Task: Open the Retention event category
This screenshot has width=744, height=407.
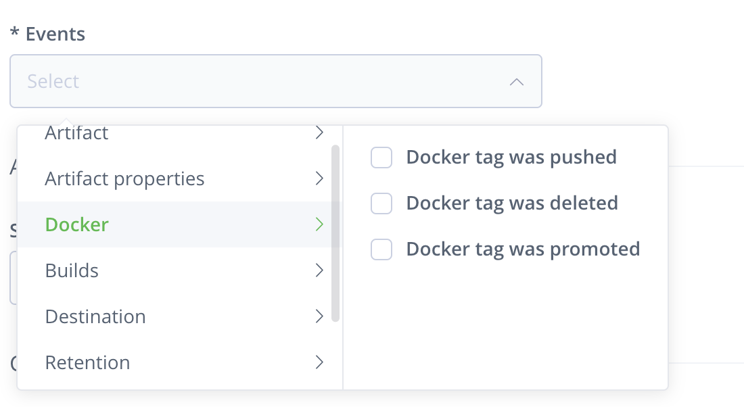Action: [179, 362]
